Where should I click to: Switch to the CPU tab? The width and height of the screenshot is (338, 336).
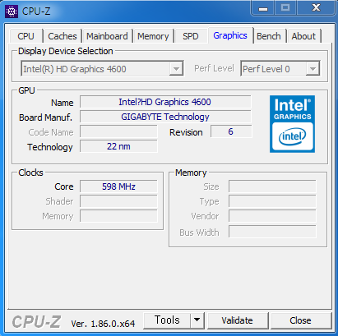26,36
